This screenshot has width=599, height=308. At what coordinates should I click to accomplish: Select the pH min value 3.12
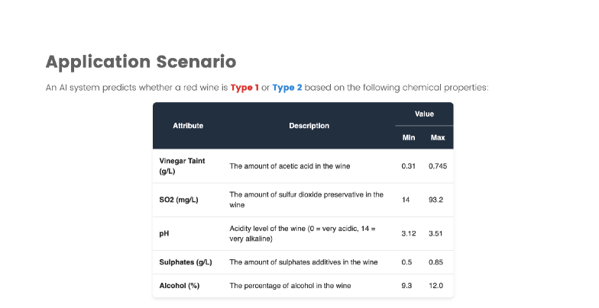tap(409, 233)
